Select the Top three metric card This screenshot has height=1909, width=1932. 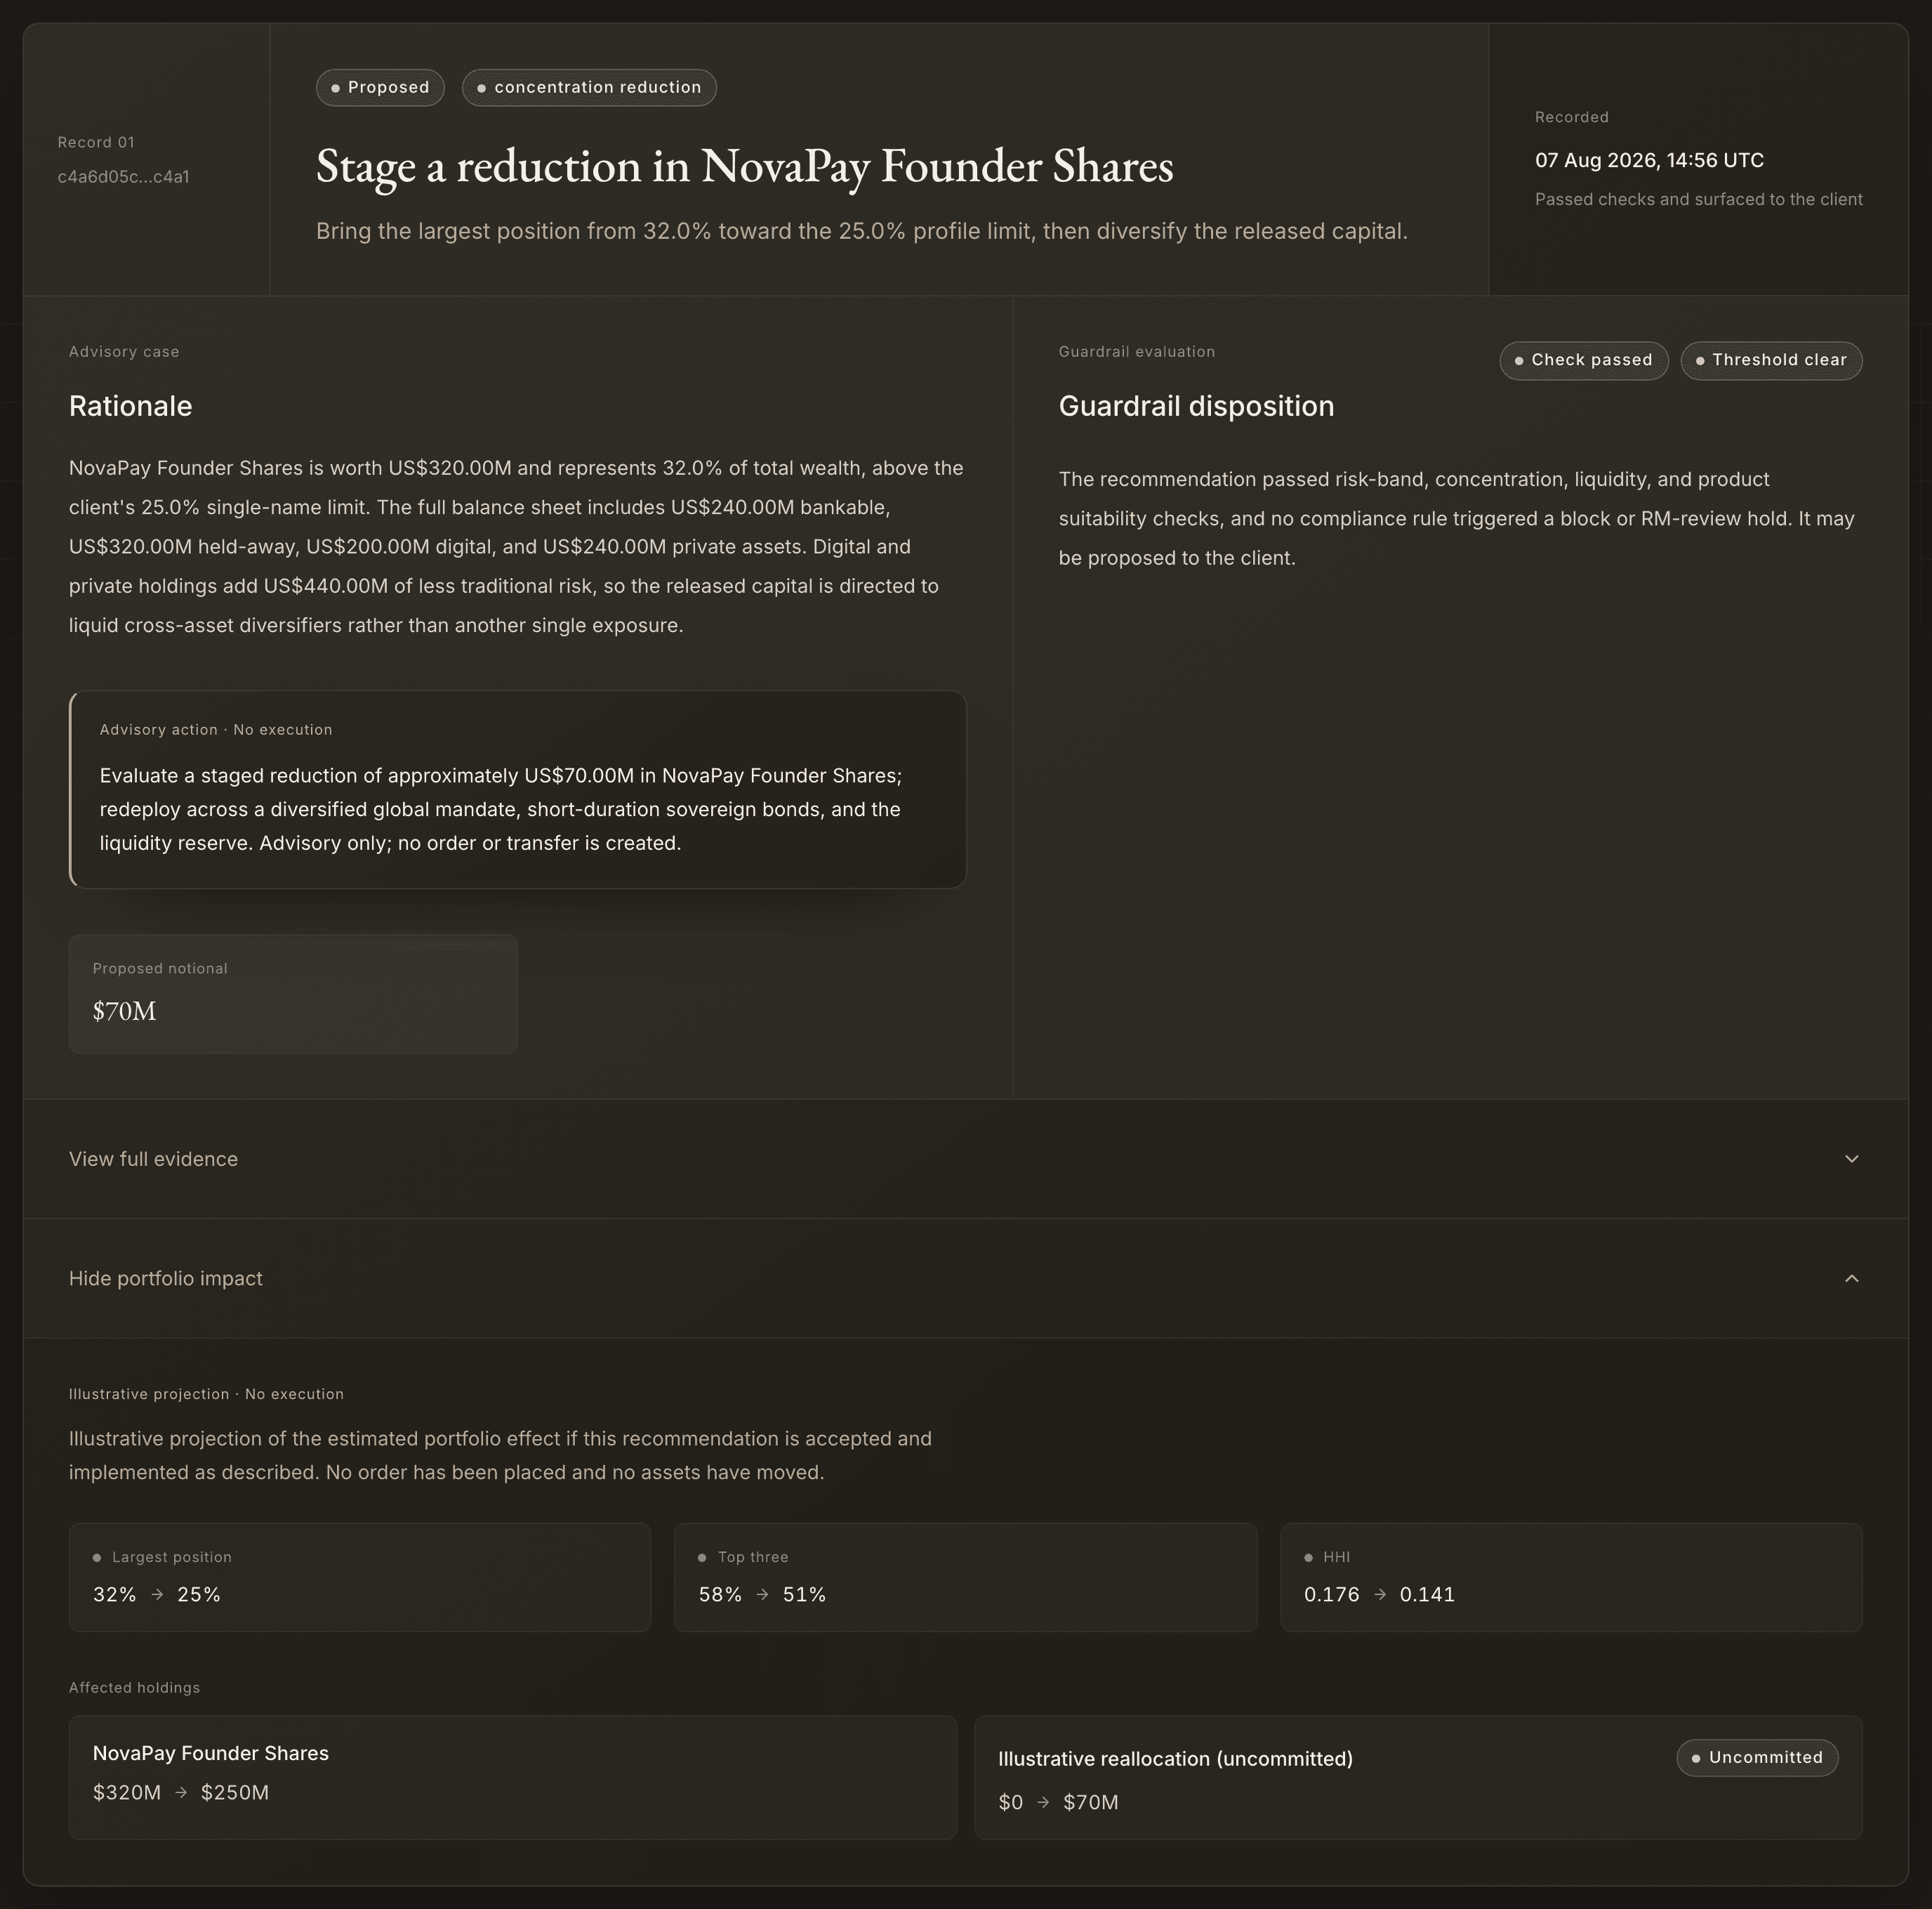965,1577
